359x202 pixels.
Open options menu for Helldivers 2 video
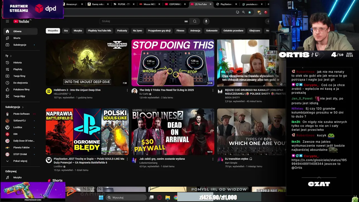click(127, 90)
